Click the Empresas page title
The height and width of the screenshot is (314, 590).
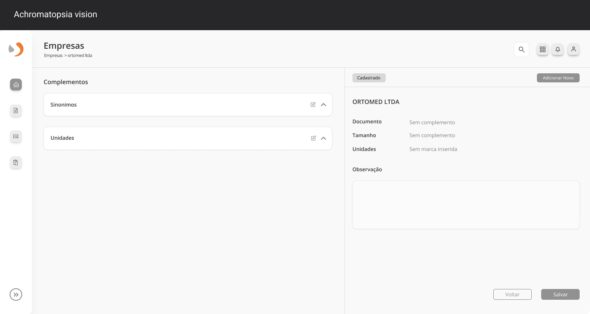tap(64, 46)
